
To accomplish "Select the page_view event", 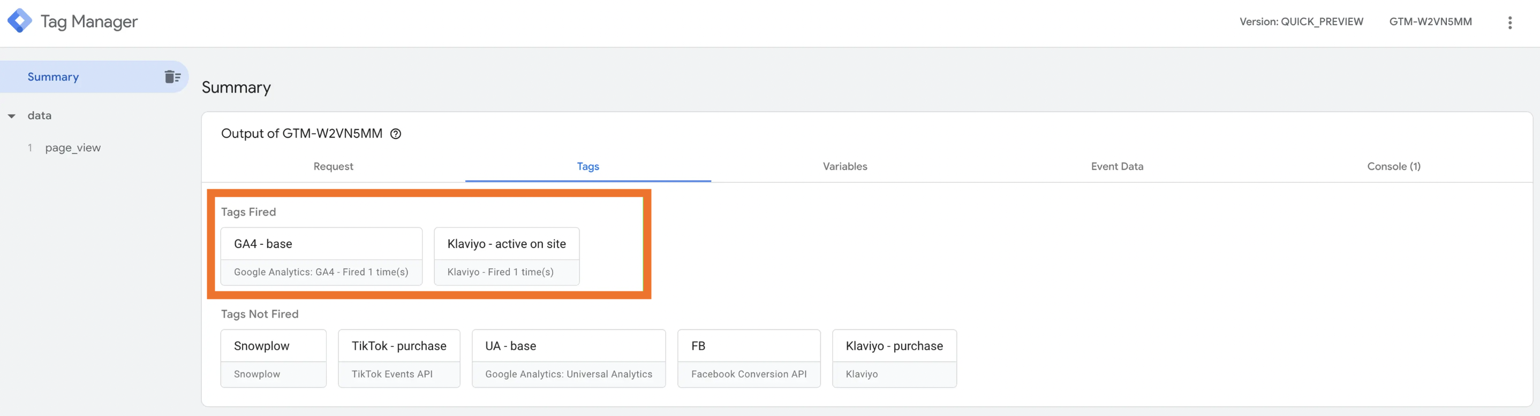I will tap(72, 148).
